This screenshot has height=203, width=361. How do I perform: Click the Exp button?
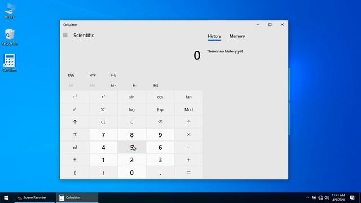pyautogui.click(x=160, y=109)
